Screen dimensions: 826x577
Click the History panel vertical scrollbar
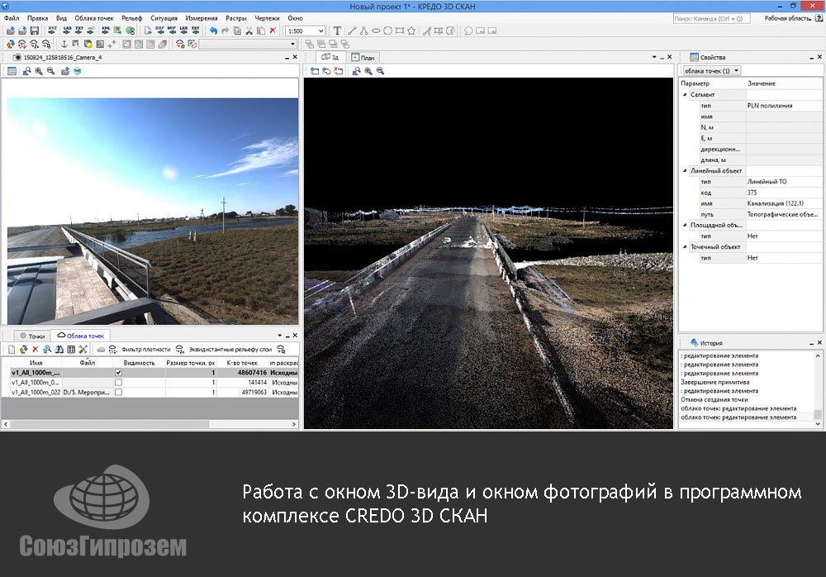coord(818,389)
